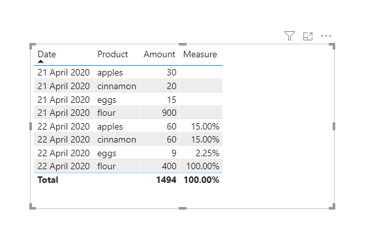Screen dimensions: 377x235
Task: Select the bottom-left corner resize handle
Action: 33,206
